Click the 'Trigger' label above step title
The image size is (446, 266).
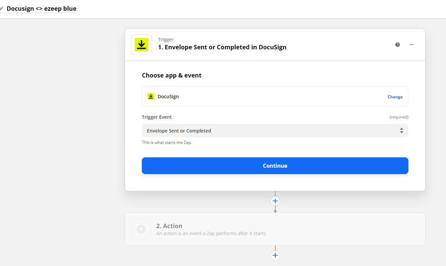coord(166,40)
